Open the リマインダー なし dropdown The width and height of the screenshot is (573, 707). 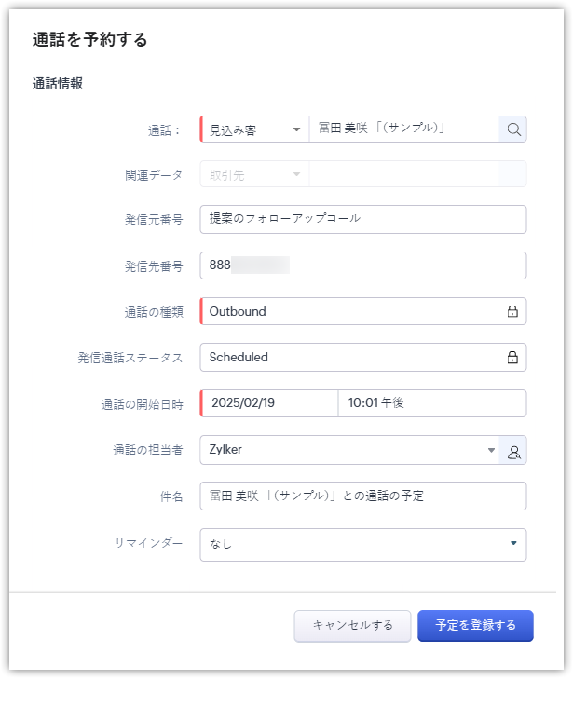pos(512,544)
